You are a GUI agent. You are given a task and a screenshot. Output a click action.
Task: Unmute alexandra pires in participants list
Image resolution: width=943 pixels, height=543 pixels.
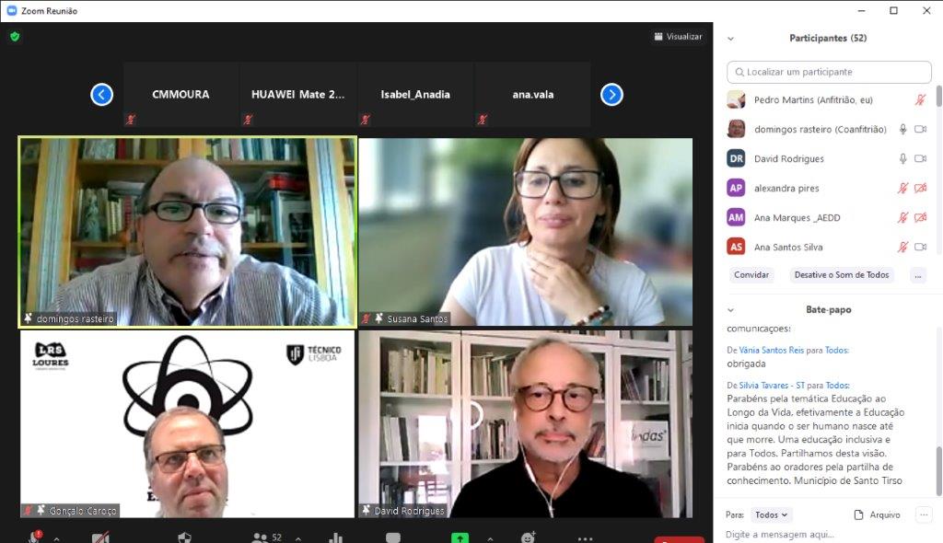(x=903, y=189)
